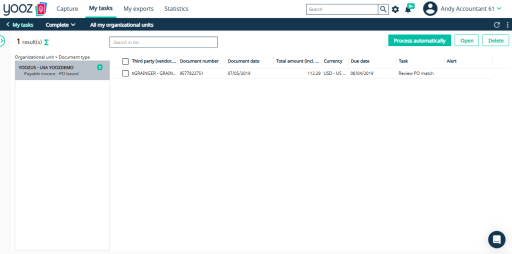Click the refresh icon in dark bar
512x254 pixels.
pyautogui.click(x=497, y=25)
